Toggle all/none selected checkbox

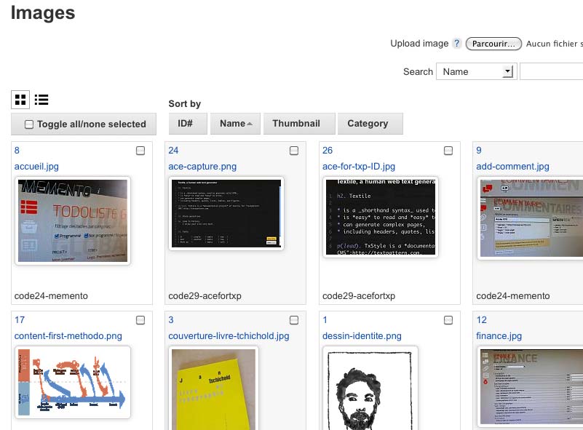(29, 124)
